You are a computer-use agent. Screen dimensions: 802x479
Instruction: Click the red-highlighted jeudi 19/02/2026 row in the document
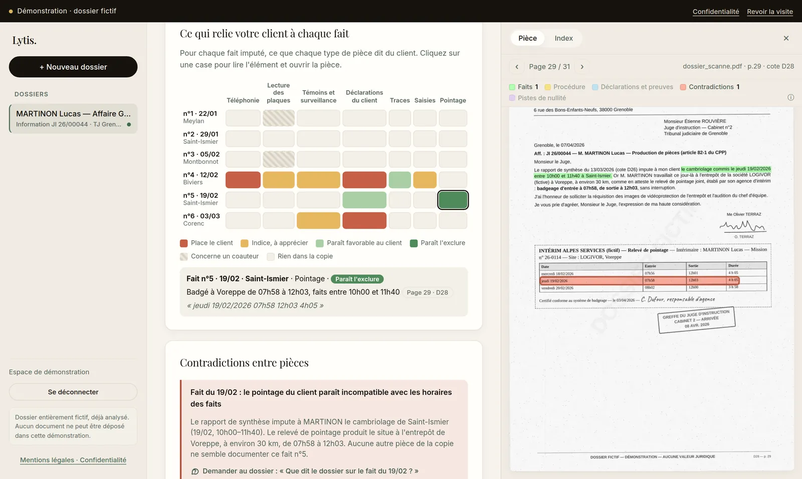[640, 281]
